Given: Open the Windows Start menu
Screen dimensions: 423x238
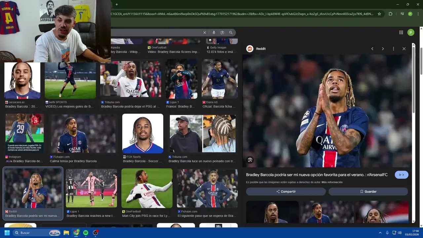Looking at the screenshot, I should pos(7,233).
